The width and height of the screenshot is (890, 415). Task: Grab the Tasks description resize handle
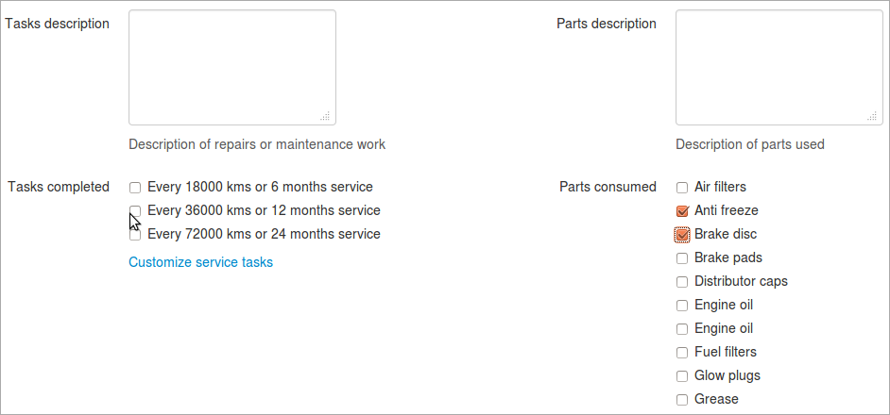coord(325,116)
